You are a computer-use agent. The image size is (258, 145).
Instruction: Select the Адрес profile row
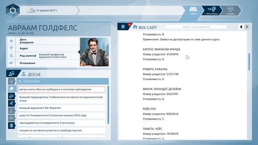coord(48,48)
